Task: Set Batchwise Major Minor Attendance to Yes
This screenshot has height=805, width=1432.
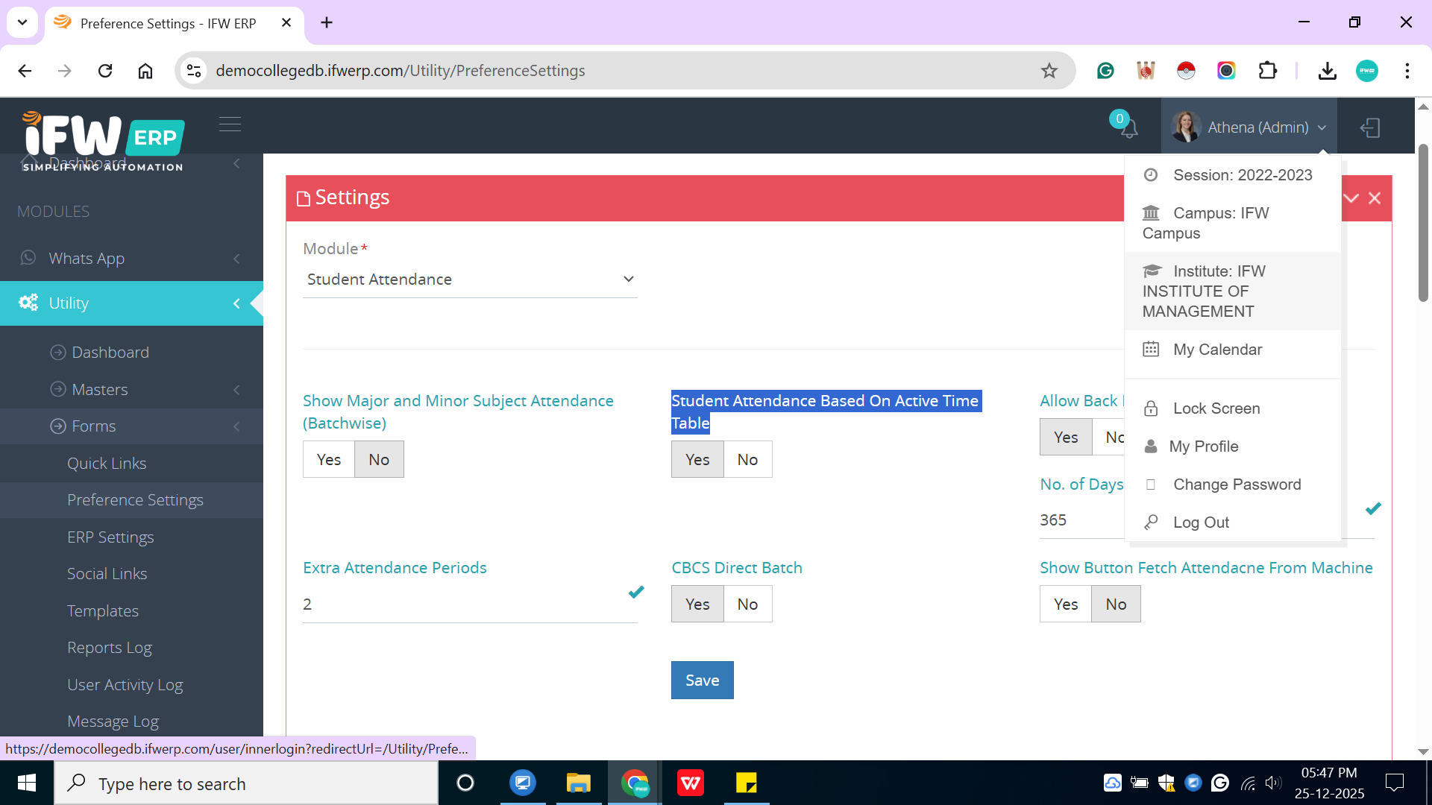Action: click(x=328, y=460)
